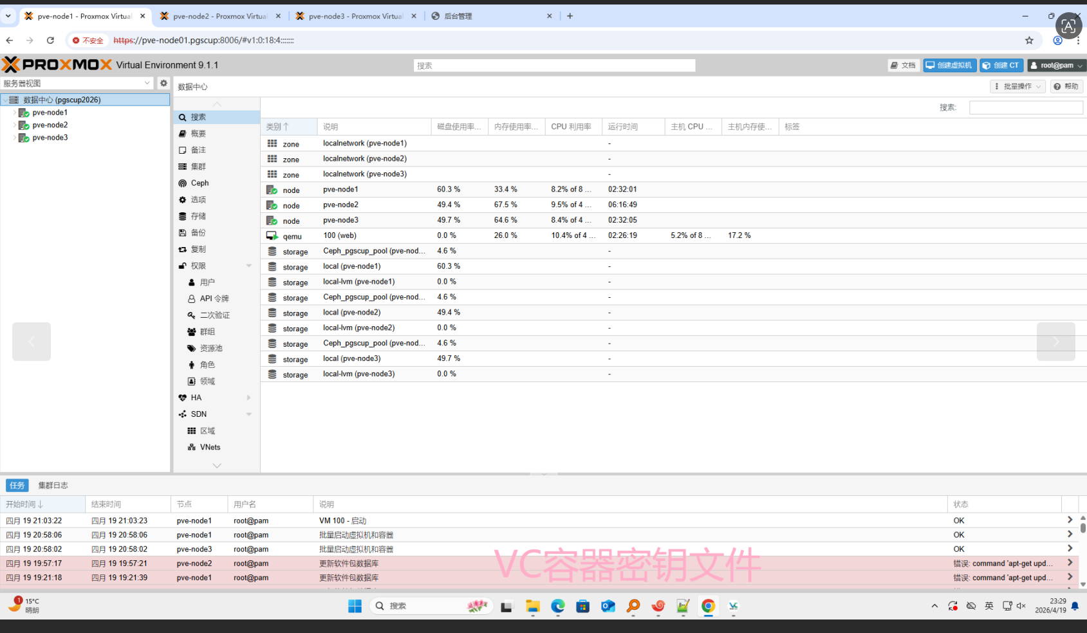
Task: Click the 选项 gear icon
Action: (x=183, y=200)
